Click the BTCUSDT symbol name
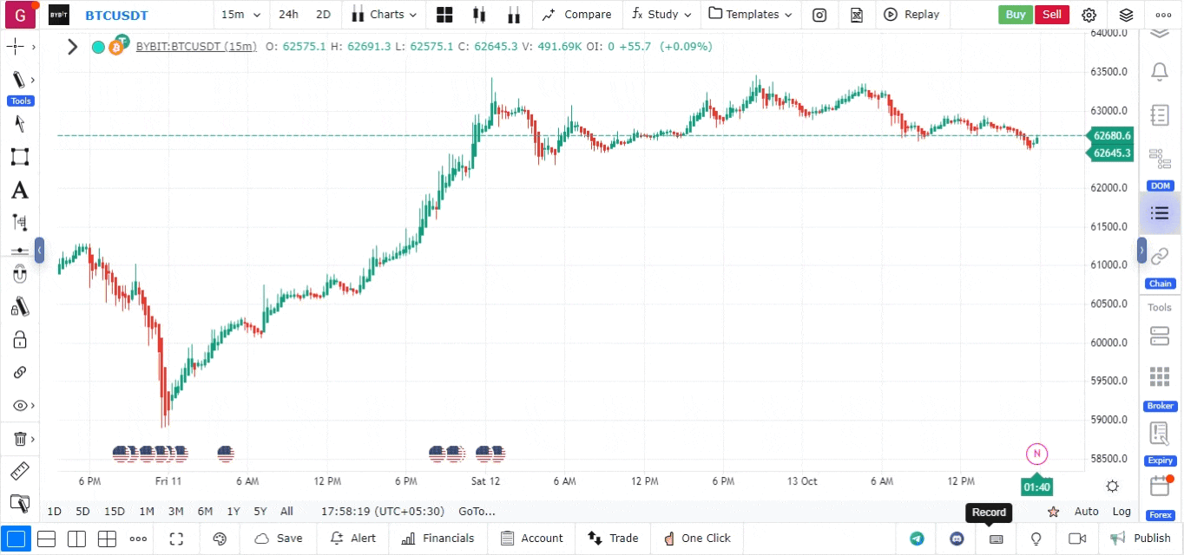 [x=116, y=16]
